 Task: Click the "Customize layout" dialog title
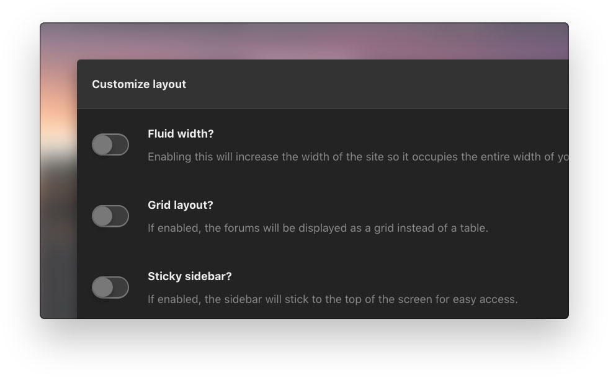[x=139, y=84]
